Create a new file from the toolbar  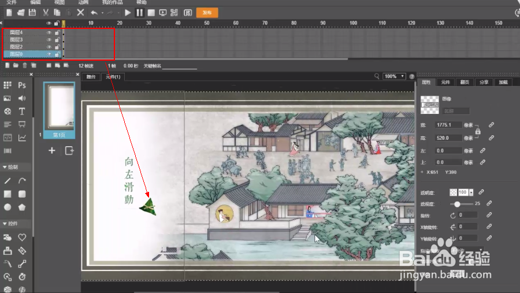tap(9, 13)
